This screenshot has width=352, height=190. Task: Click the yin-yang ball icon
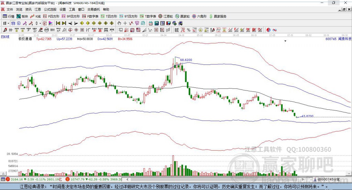[x=268, y=30]
